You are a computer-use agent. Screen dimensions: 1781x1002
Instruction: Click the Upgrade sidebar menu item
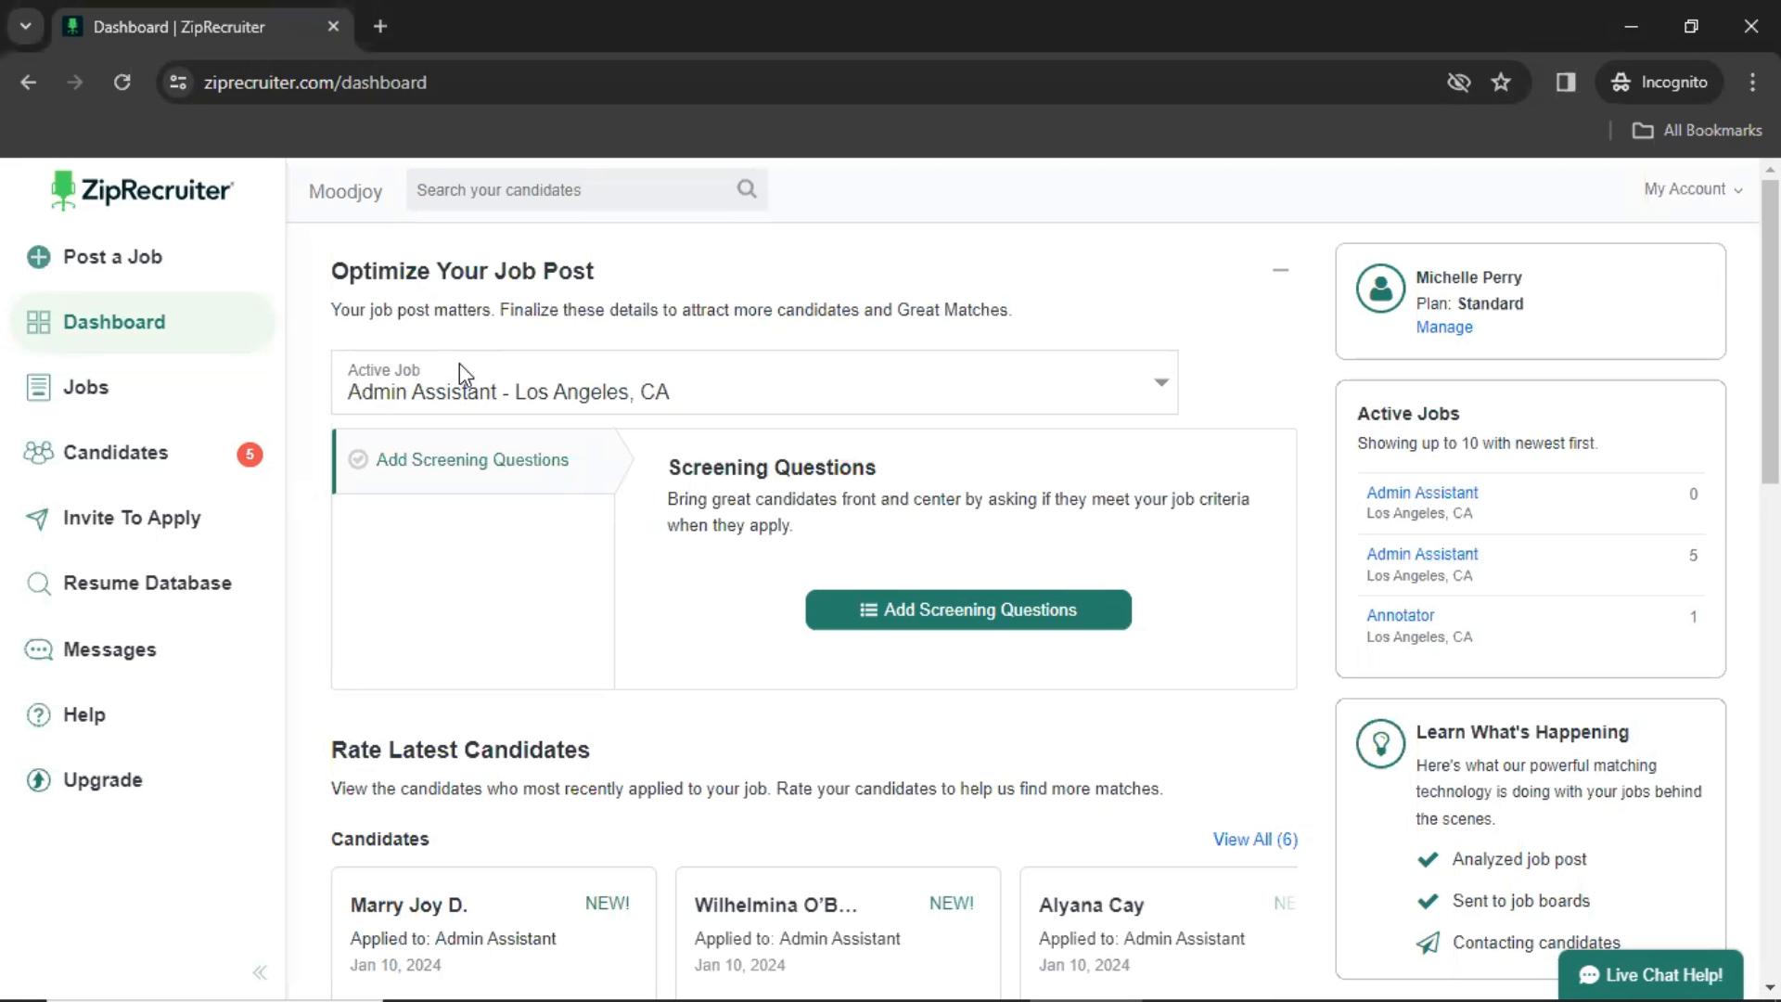point(103,779)
